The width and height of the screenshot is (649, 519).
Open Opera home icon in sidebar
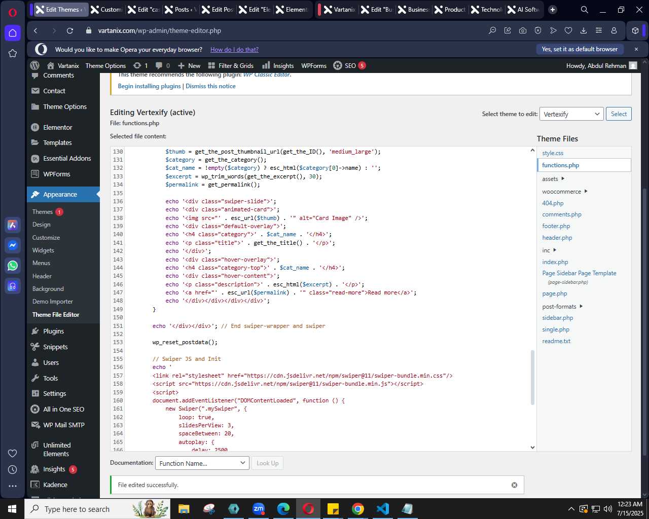(13, 33)
